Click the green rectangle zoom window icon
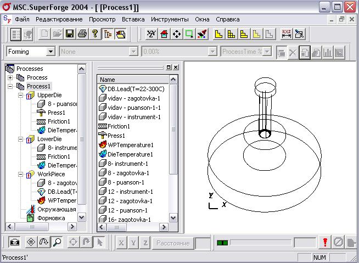359x263 pixels. [x=189, y=34]
